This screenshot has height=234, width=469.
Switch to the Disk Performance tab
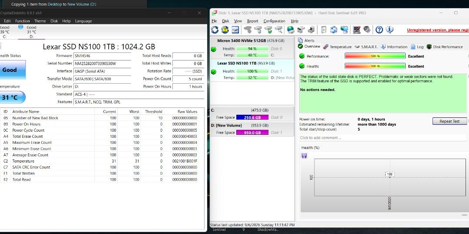(x=445, y=47)
